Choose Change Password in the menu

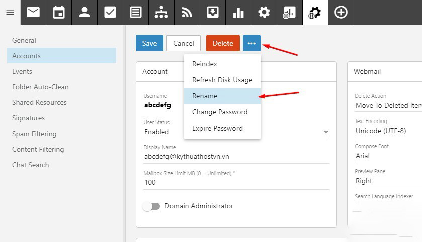click(220, 112)
